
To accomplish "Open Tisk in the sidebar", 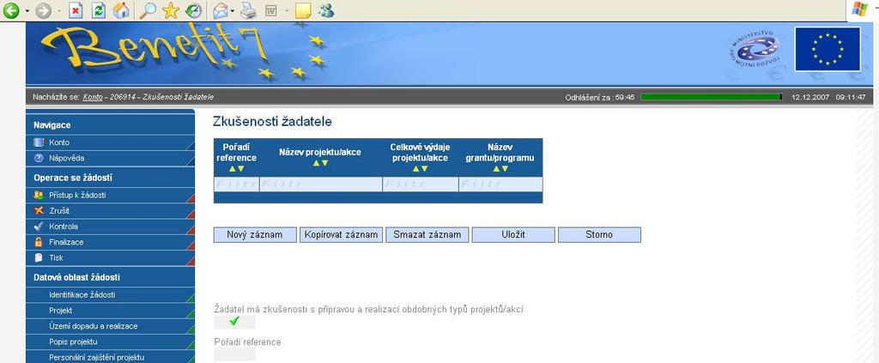I will point(110,258).
